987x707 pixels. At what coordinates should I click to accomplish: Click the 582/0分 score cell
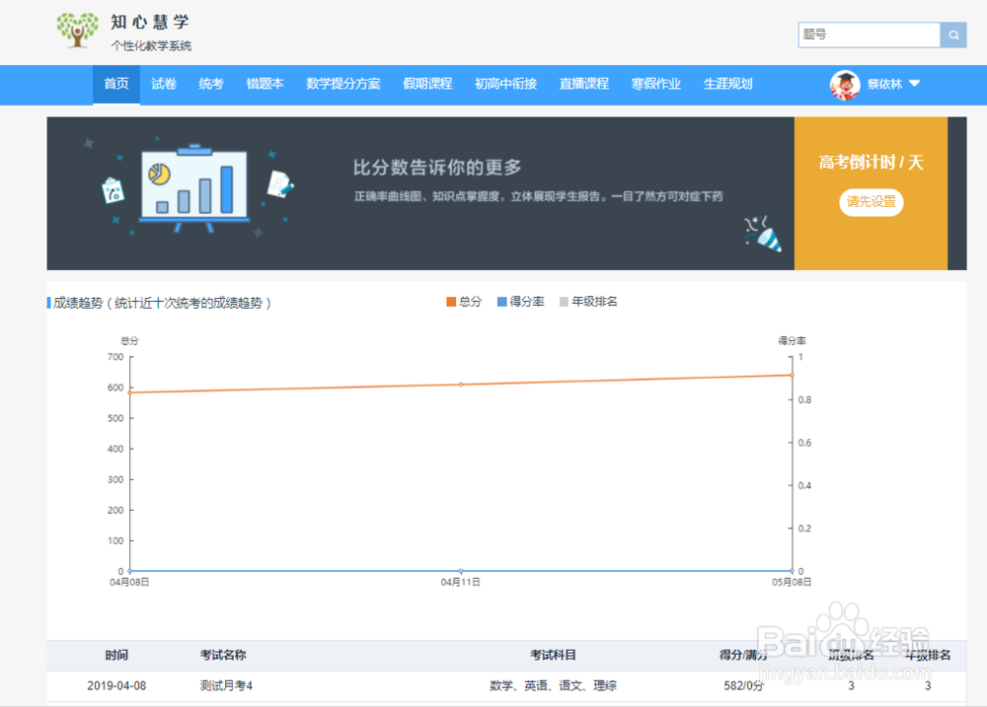coord(743,685)
